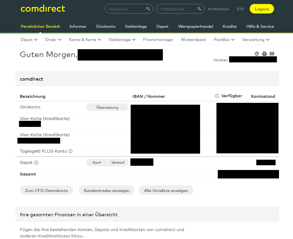Click the Kurssuche magnifier icon
The height and width of the screenshot is (239, 293).
point(148,9)
